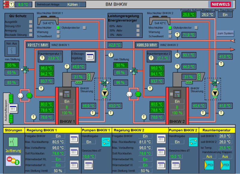The width and height of the screenshot is (240, 174).
Task: Click the Not-Aus emergency switch icon
Action: coord(12,50)
